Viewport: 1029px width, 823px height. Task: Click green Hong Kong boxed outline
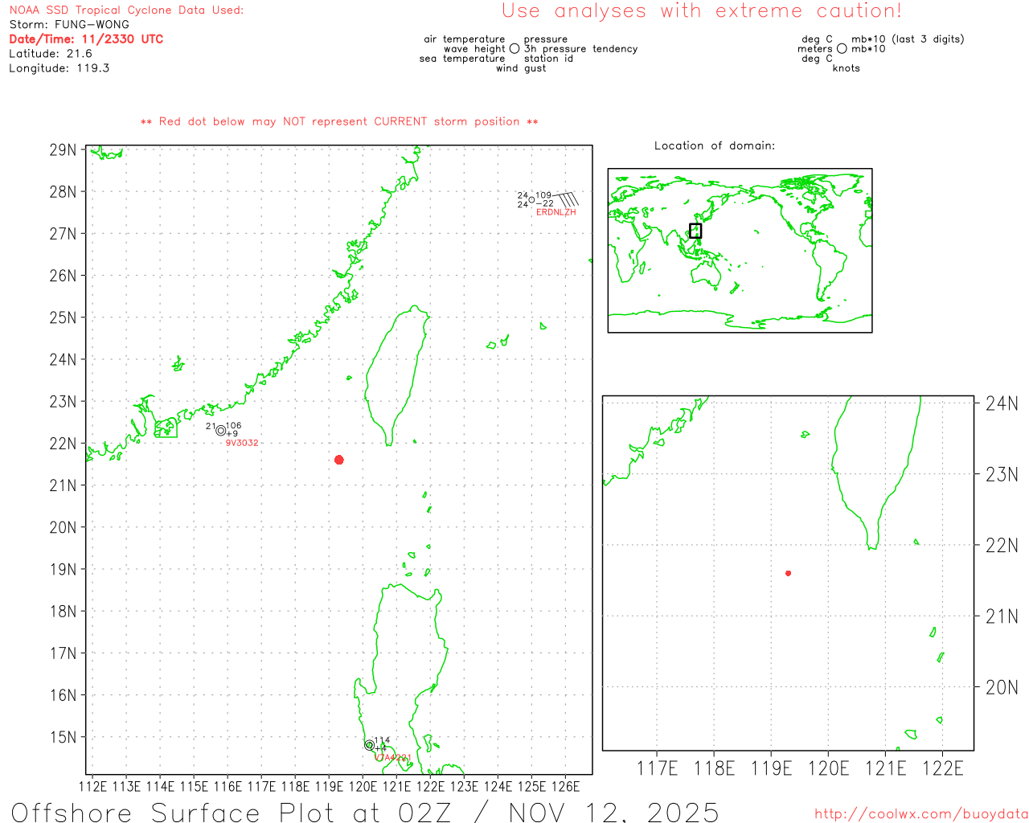pyautogui.click(x=166, y=428)
